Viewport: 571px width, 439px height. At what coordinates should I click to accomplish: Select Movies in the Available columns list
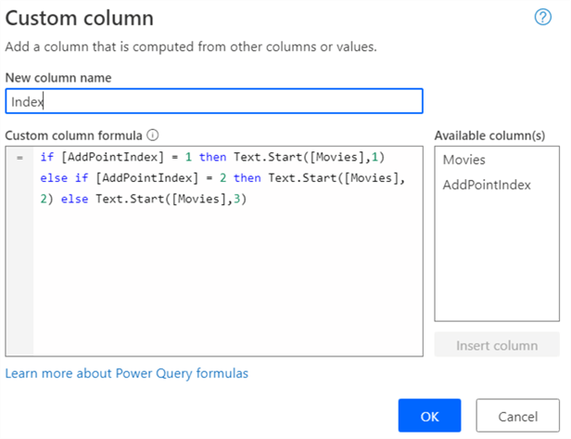[x=464, y=160]
